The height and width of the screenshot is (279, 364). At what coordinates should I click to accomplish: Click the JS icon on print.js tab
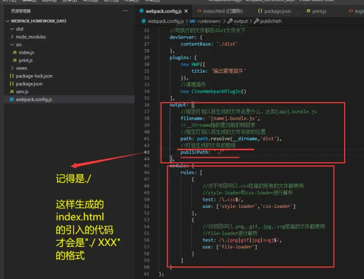point(308,11)
